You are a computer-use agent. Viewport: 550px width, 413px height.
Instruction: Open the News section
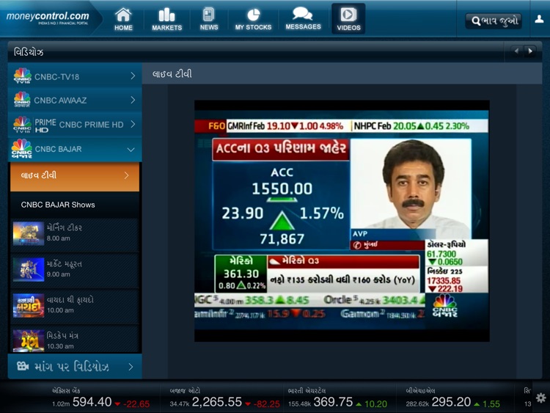pos(209,19)
